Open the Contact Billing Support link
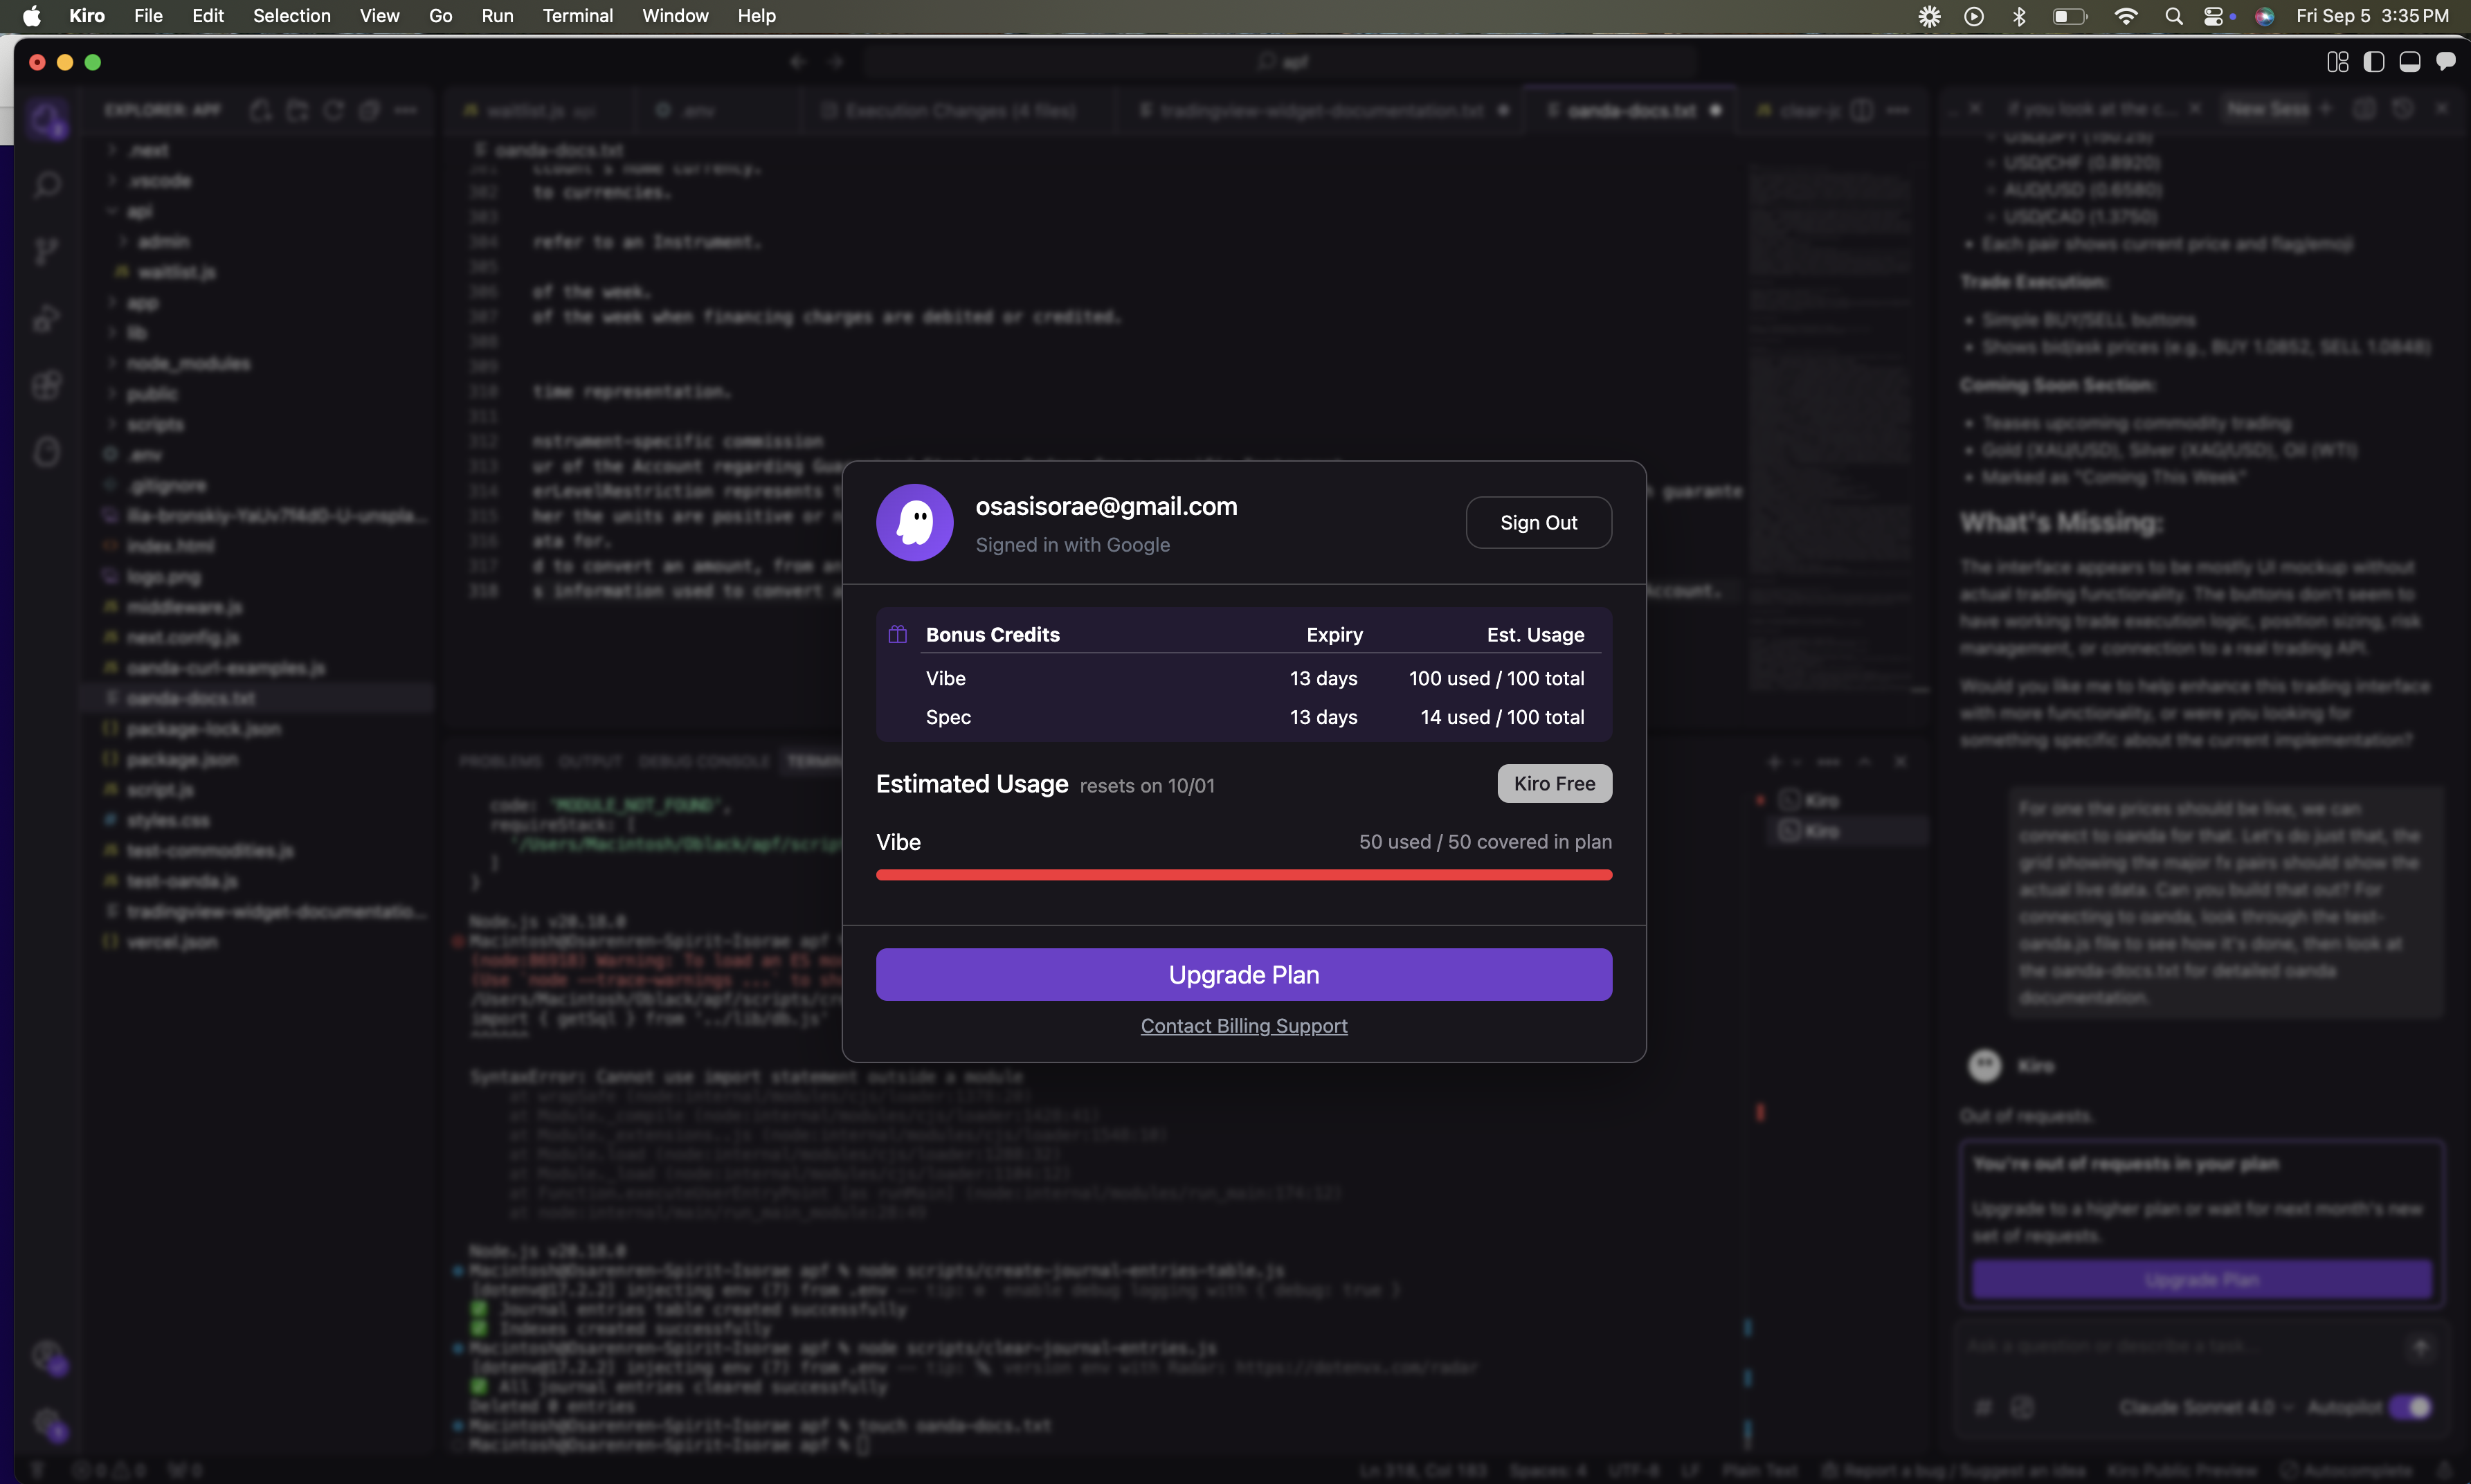2471x1484 pixels. 1243,1025
